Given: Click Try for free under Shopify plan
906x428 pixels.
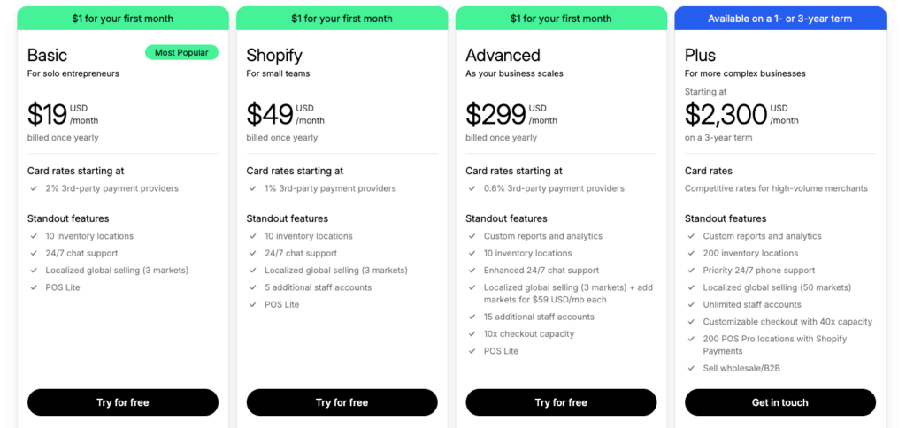Looking at the screenshot, I should coord(342,402).
